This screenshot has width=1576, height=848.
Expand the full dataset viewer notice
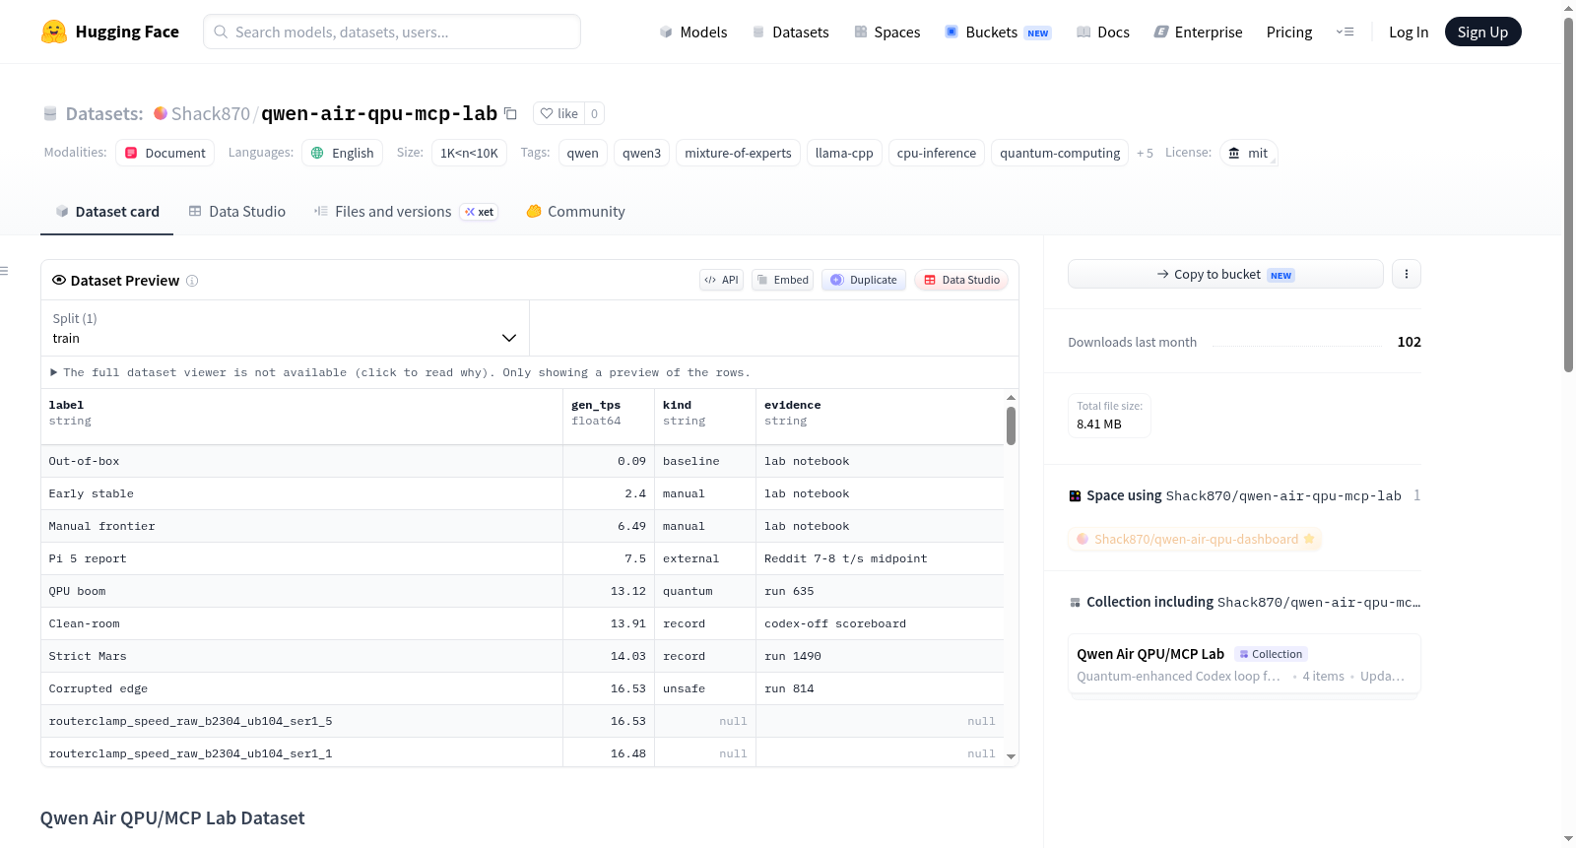(400, 372)
